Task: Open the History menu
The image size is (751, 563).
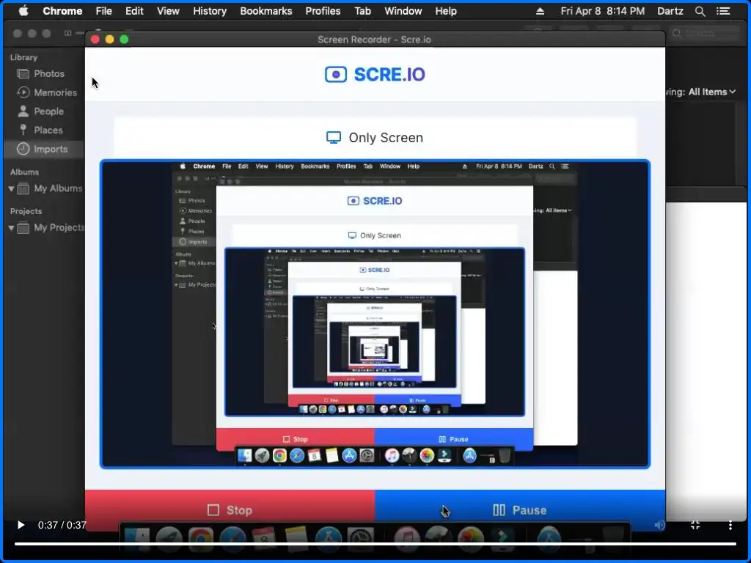Action: coord(210,10)
